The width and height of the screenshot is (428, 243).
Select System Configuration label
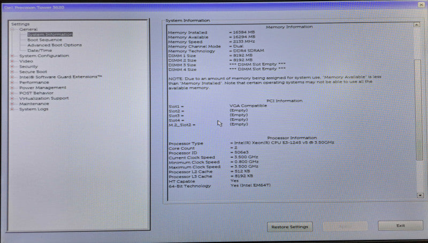coord(44,56)
